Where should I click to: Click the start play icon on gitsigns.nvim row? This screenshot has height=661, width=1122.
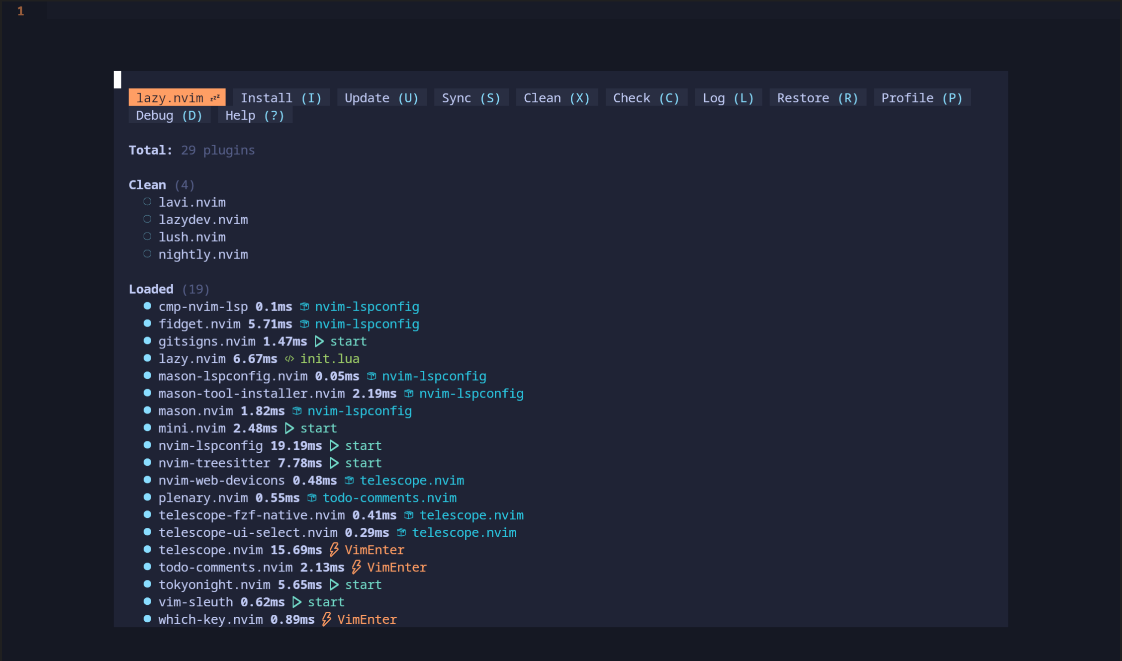[x=319, y=341]
